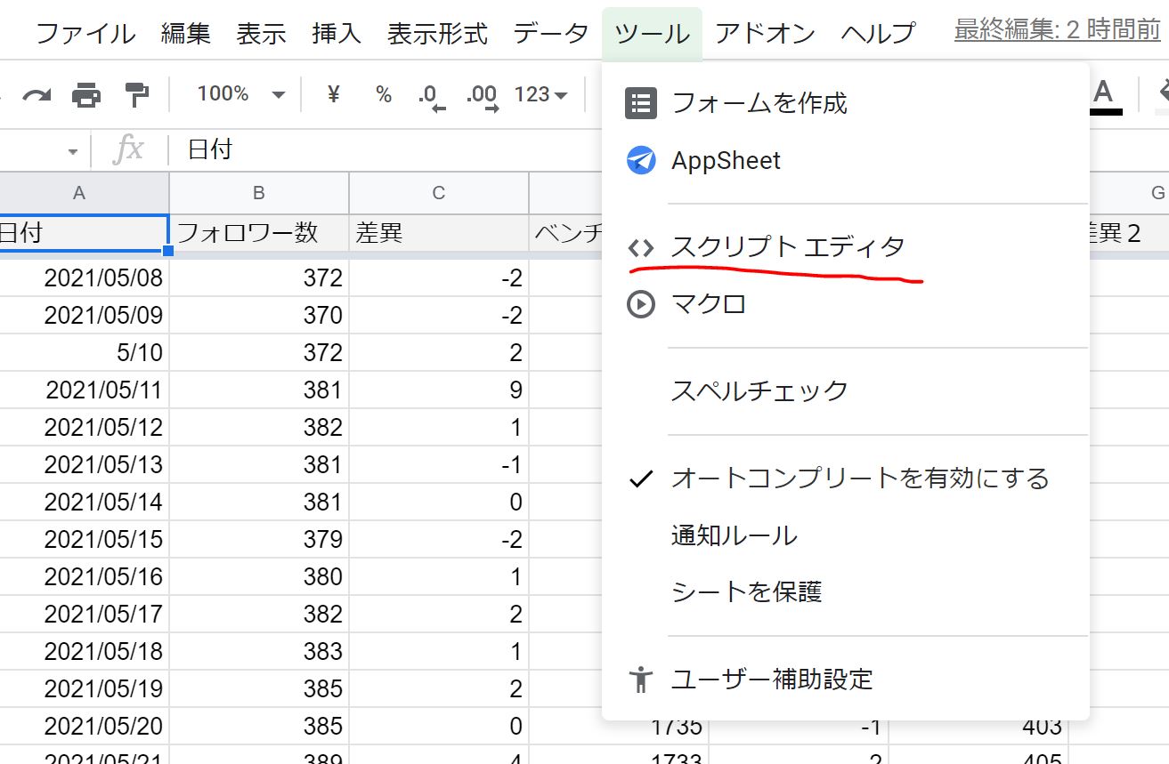Screen dimensions: 1169x764
Task: Click the redo arrow icon
Action: (37, 94)
